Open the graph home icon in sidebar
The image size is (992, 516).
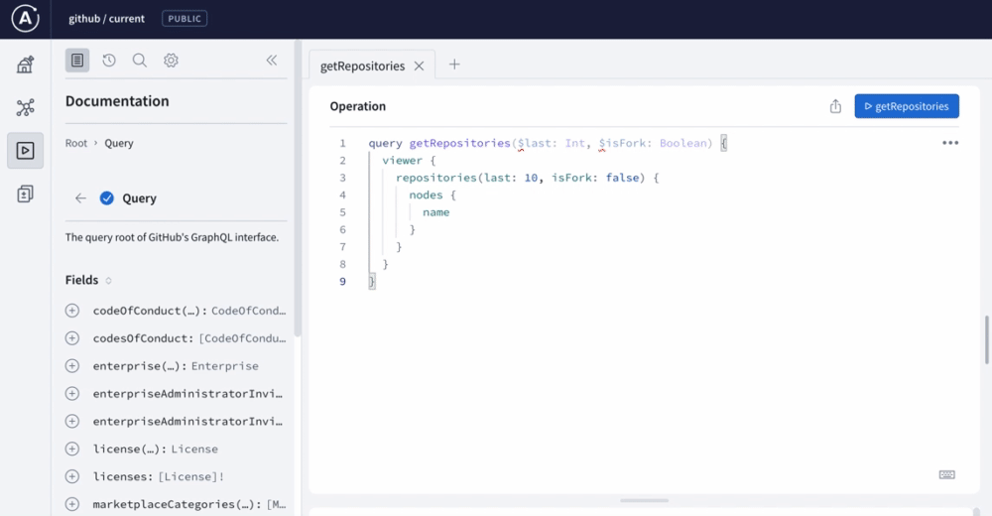coord(26,64)
